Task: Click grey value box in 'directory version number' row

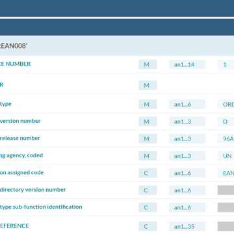Action: pos(226,190)
